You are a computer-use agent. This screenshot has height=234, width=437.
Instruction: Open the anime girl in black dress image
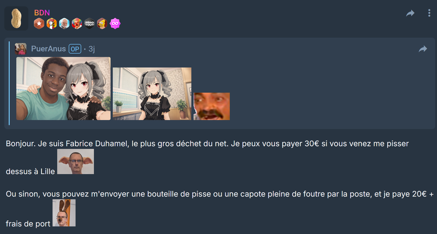152,94
